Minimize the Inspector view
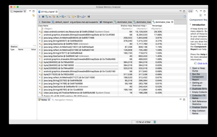The width and height of the screenshot is (217, 137). 30,11
